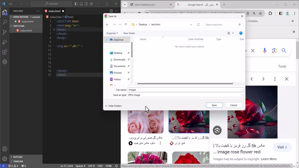The height and width of the screenshot is (168, 299).
Task: Click the Google Lens search icon
Action: point(274,51)
